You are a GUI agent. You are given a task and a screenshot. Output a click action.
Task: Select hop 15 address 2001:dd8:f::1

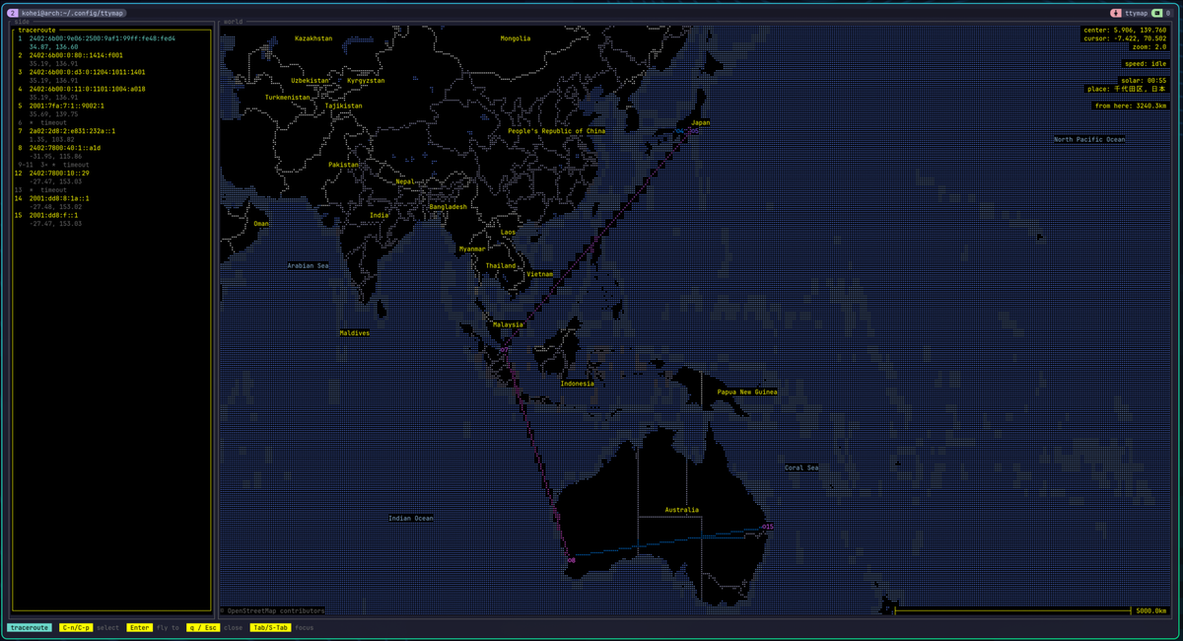click(54, 215)
